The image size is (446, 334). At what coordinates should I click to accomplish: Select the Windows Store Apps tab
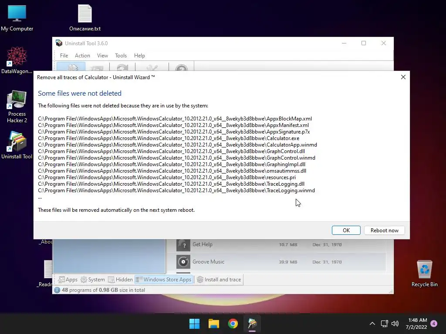164,280
